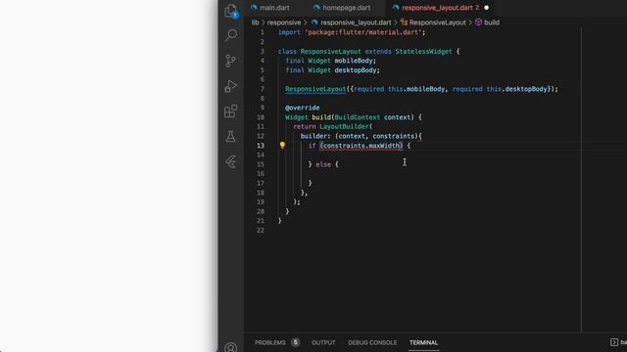Click 'LayoutBuilder' on line 11
Viewport: 627px width, 352px height.
pyautogui.click(x=344, y=126)
